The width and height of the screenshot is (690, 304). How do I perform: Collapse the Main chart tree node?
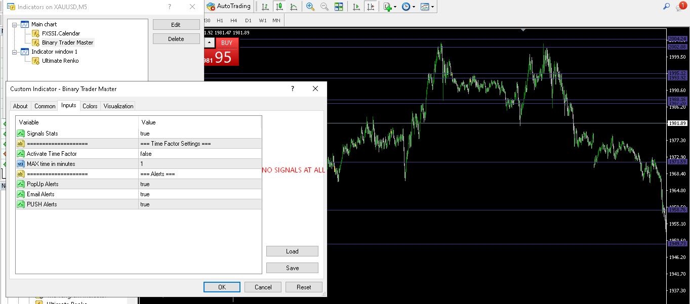(15, 24)
